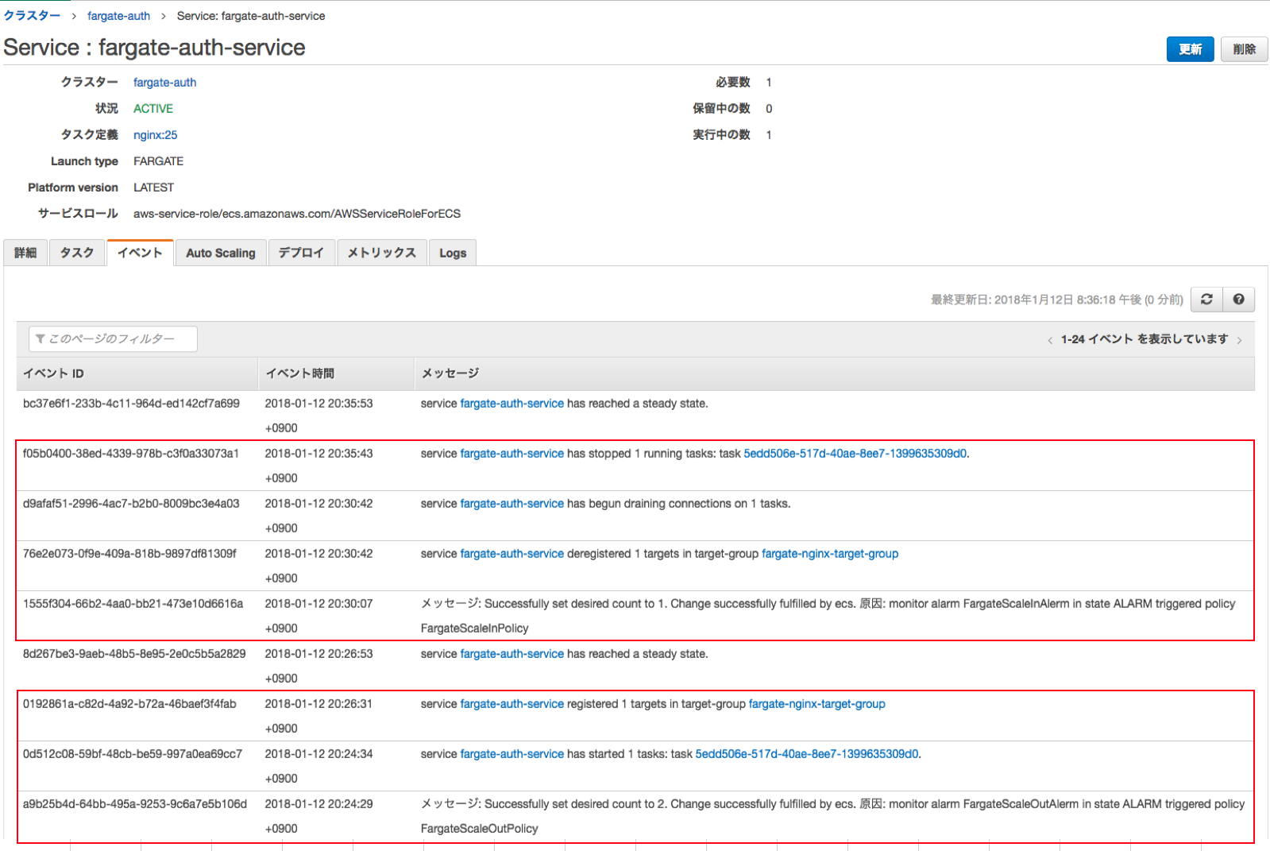Open fargate-auth-service link in 20:35:53 event

[x=512, y=404]
